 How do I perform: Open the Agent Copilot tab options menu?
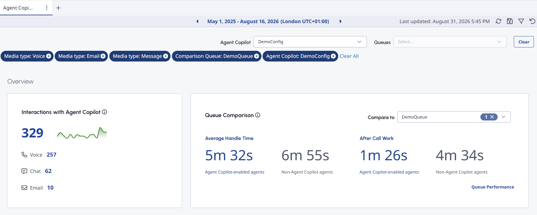[47, 8]
